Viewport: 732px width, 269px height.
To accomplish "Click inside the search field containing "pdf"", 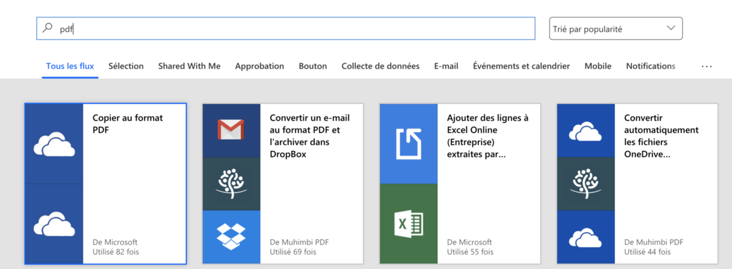I will click(x=293, y=29).
